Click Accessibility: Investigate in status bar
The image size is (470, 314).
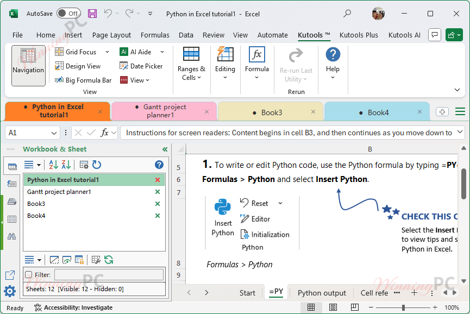click(73, 307)
